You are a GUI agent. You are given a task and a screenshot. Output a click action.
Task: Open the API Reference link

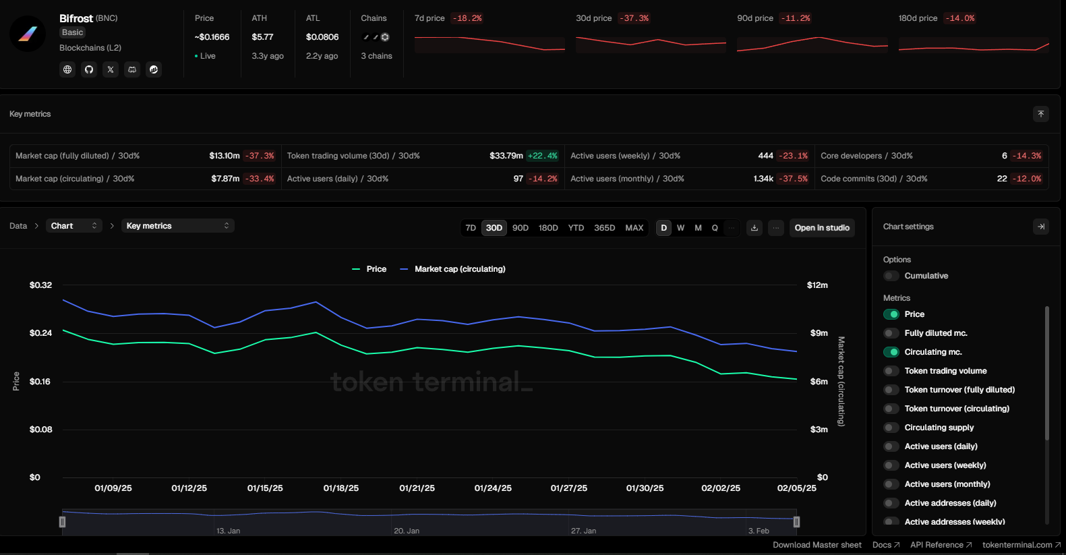coord(941,545)
